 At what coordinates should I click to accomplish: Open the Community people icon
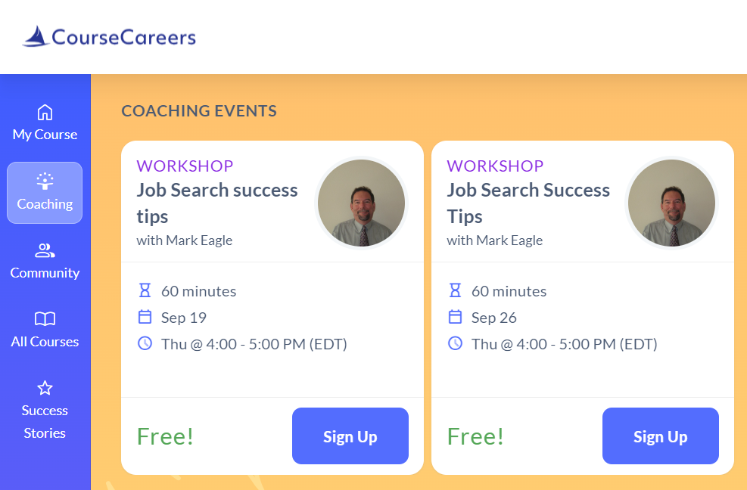click(x=45, y=250)
